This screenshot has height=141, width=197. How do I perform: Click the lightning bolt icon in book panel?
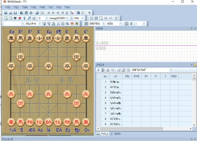coord(98,70)
